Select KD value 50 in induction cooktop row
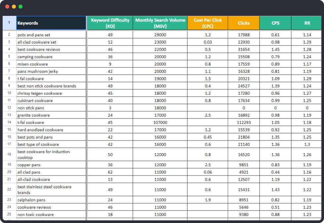The height and width of the screenshot is (223, 324). click(x=110, y=155)
